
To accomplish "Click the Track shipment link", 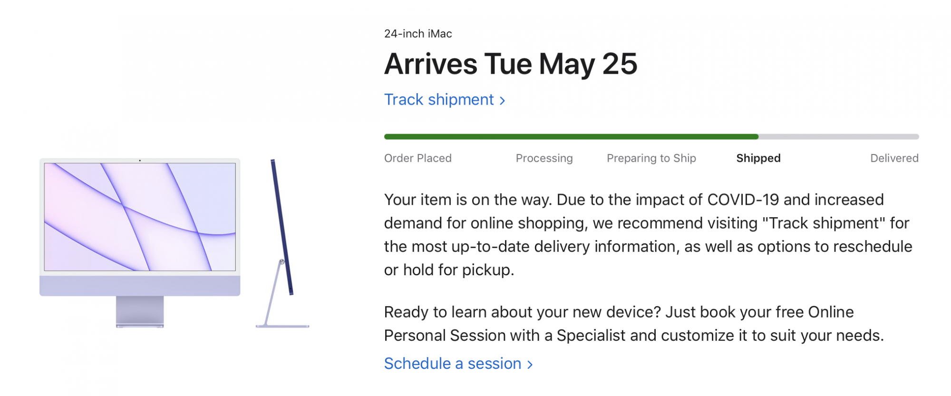I will tap(439, 100).
